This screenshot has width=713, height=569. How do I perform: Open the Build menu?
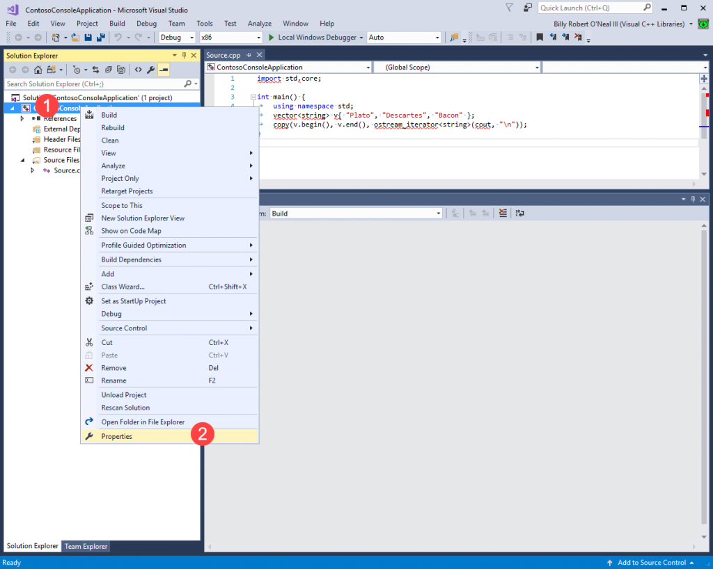point(117,23)
